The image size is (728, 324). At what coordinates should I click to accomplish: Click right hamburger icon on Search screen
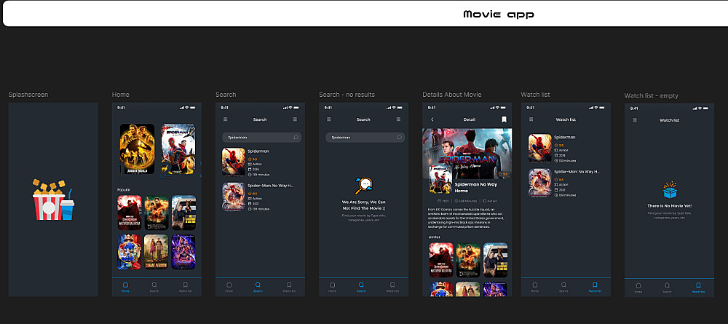click(x=295, y=119)
